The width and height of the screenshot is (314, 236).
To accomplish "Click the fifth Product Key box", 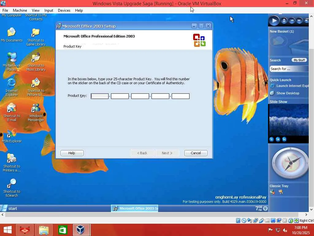I will (x=180, y=96).
